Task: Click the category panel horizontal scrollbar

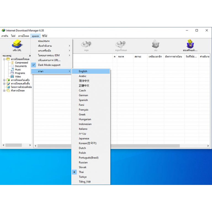Action: 17,145
